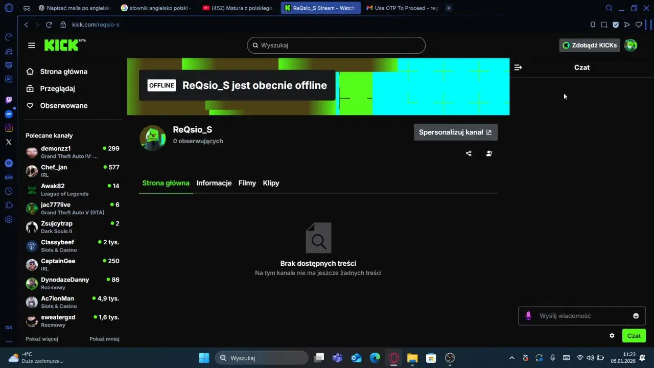Click Zdobądź KICKs button
This screenshot has width=654, height=368.
(x=590, y=45)
